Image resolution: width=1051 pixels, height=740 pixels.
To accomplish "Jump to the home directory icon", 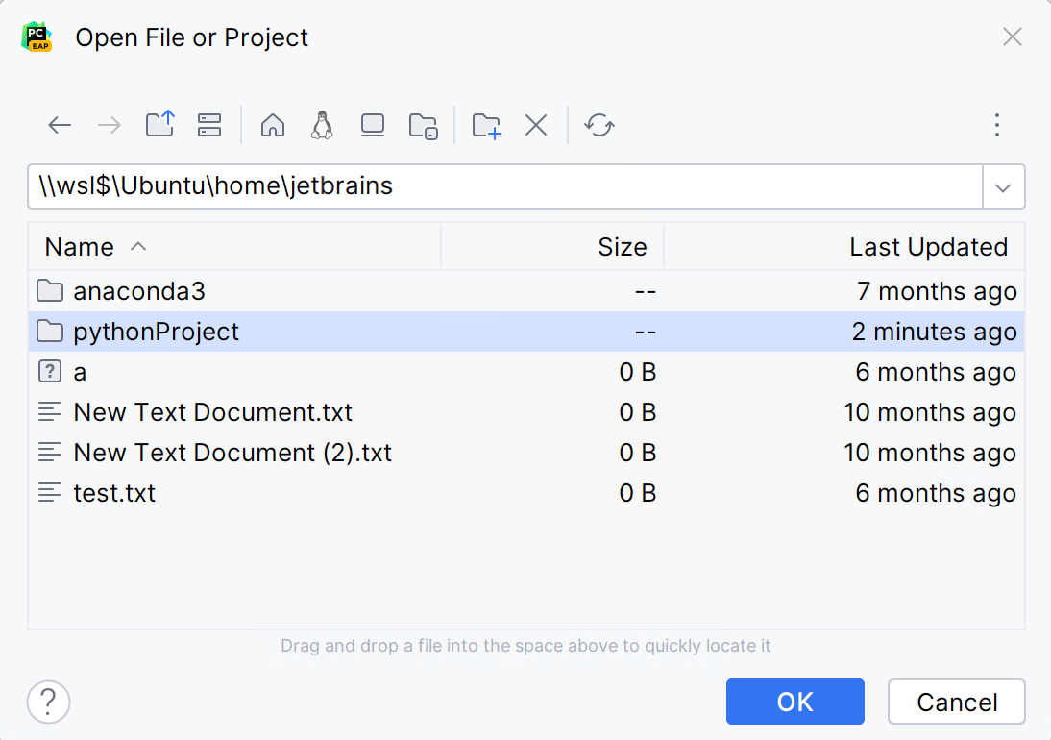I will tap(272, 125).
